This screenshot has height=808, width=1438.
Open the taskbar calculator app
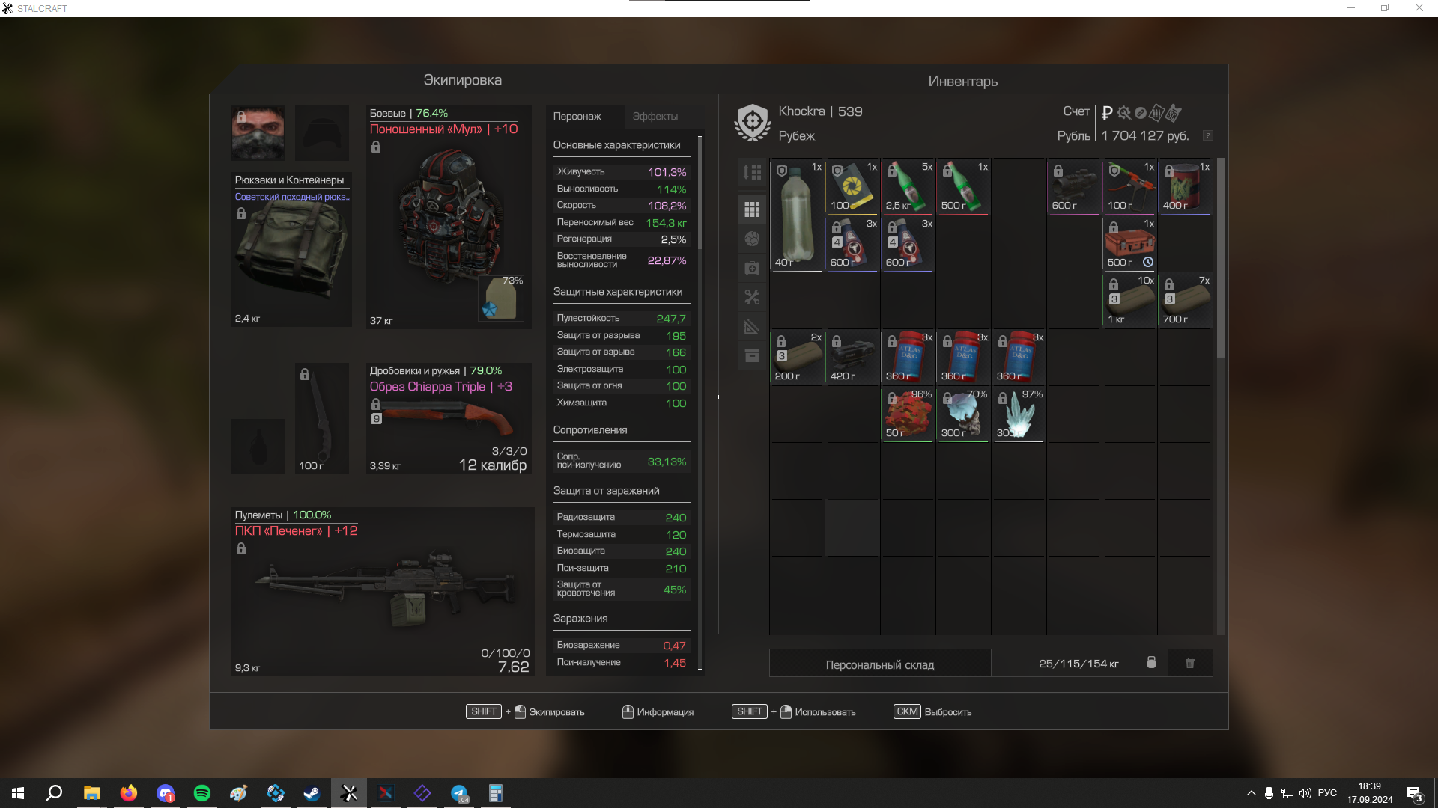[x=495, y=793]
